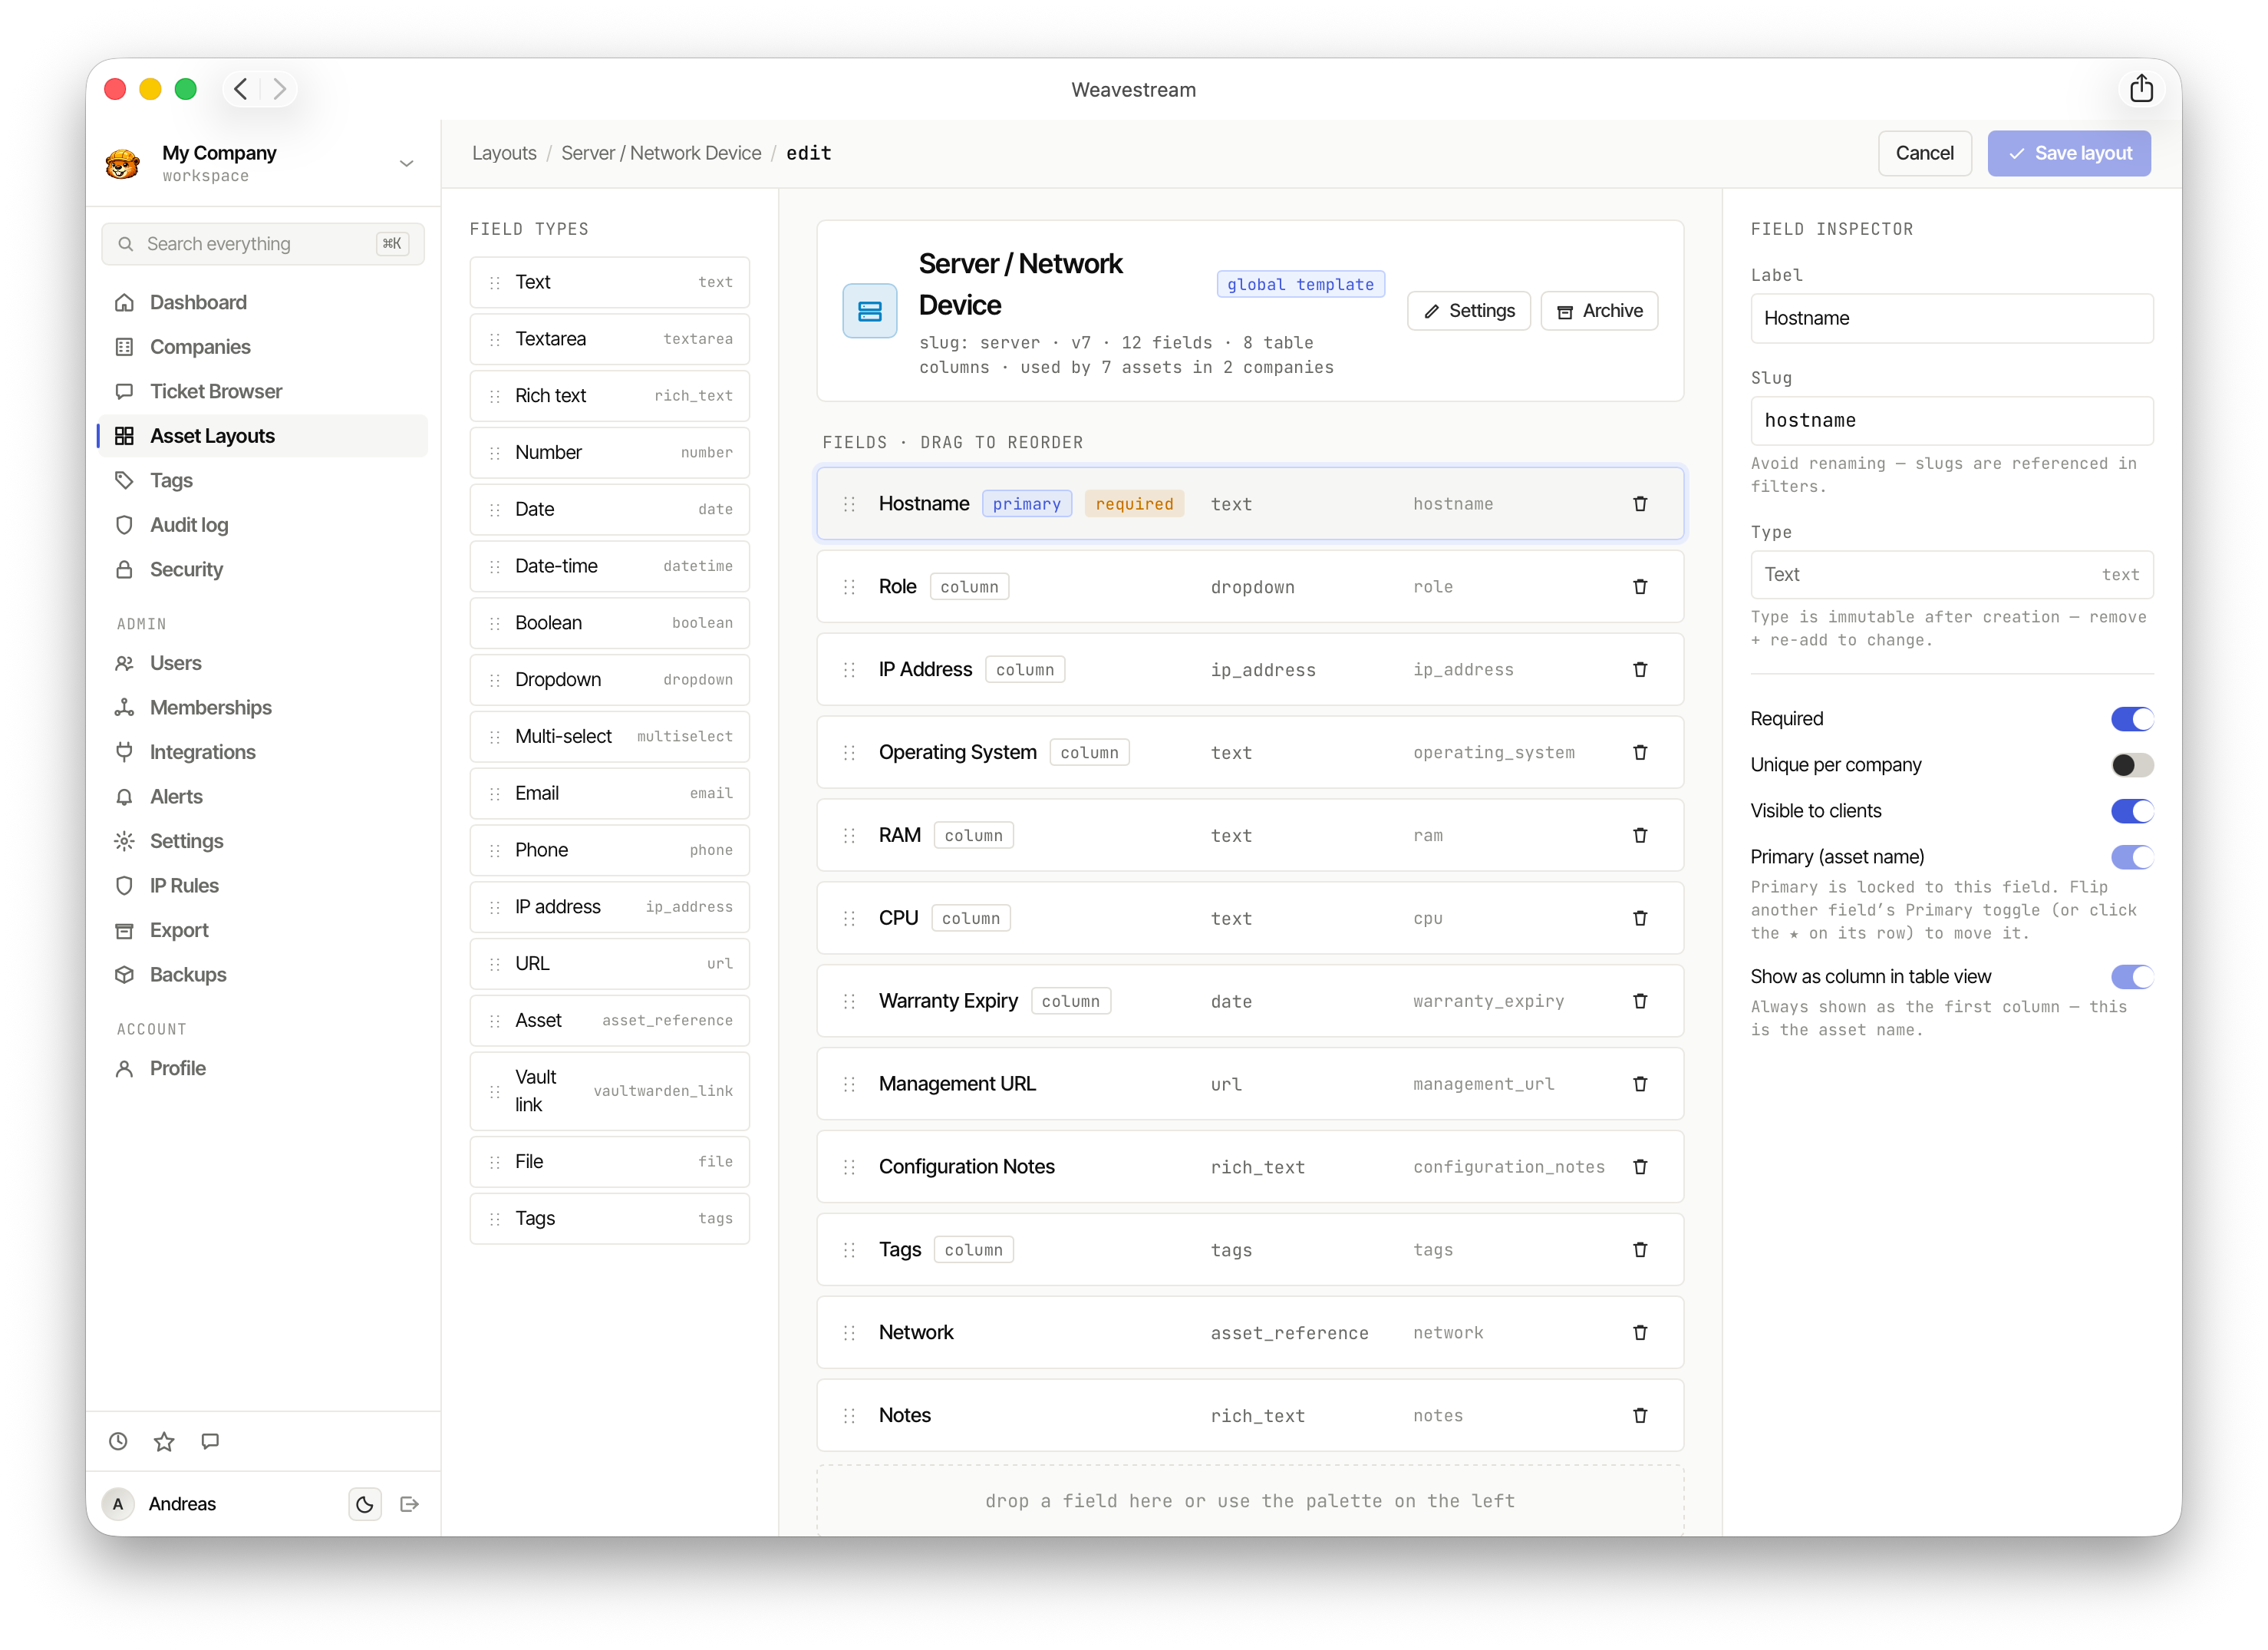Click the Label field containing Hostname
This screenshot has width=2268, height=1650.
[1951, 319]
